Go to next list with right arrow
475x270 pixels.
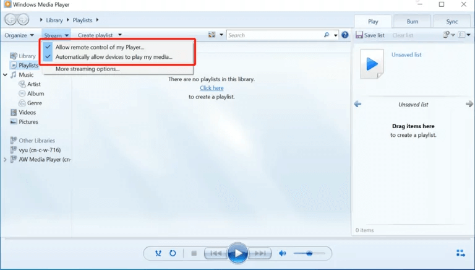[x=469, y=104]
